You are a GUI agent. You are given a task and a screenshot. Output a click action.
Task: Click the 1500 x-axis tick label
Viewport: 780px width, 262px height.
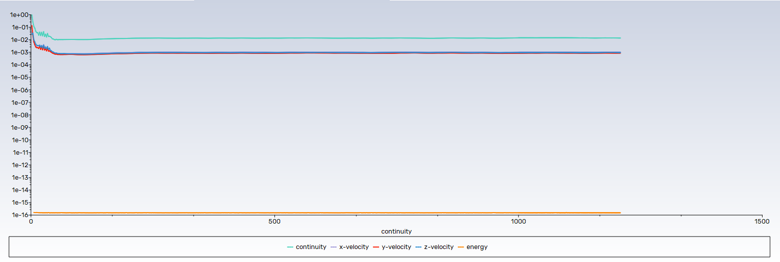tap(762, 221)
